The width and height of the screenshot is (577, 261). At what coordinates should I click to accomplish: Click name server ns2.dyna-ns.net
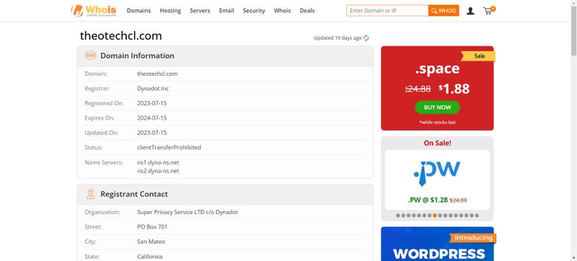(x=158, y=171)
